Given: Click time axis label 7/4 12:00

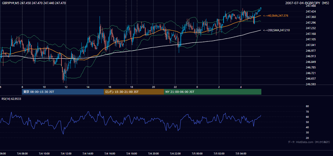Looking at the screenshot, I should [x=66, y=153].
